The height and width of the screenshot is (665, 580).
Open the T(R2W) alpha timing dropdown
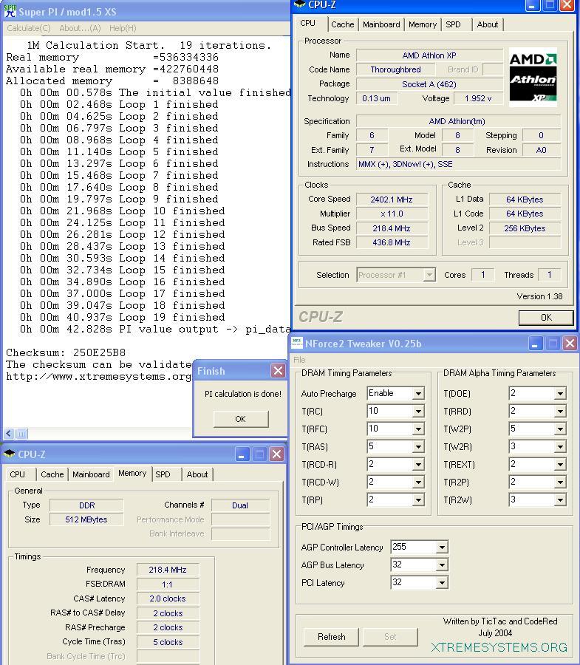pos(560,500)
